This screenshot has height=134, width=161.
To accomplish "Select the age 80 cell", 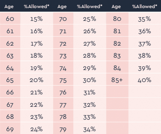I will (117, 18).
